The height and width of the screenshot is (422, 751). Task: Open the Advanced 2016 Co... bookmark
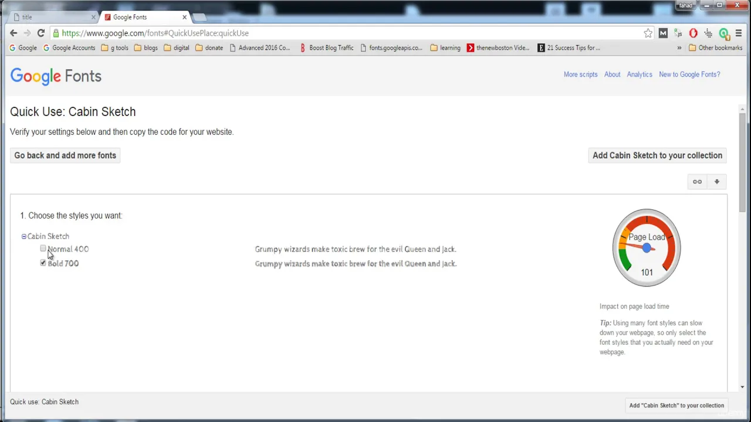260,48
